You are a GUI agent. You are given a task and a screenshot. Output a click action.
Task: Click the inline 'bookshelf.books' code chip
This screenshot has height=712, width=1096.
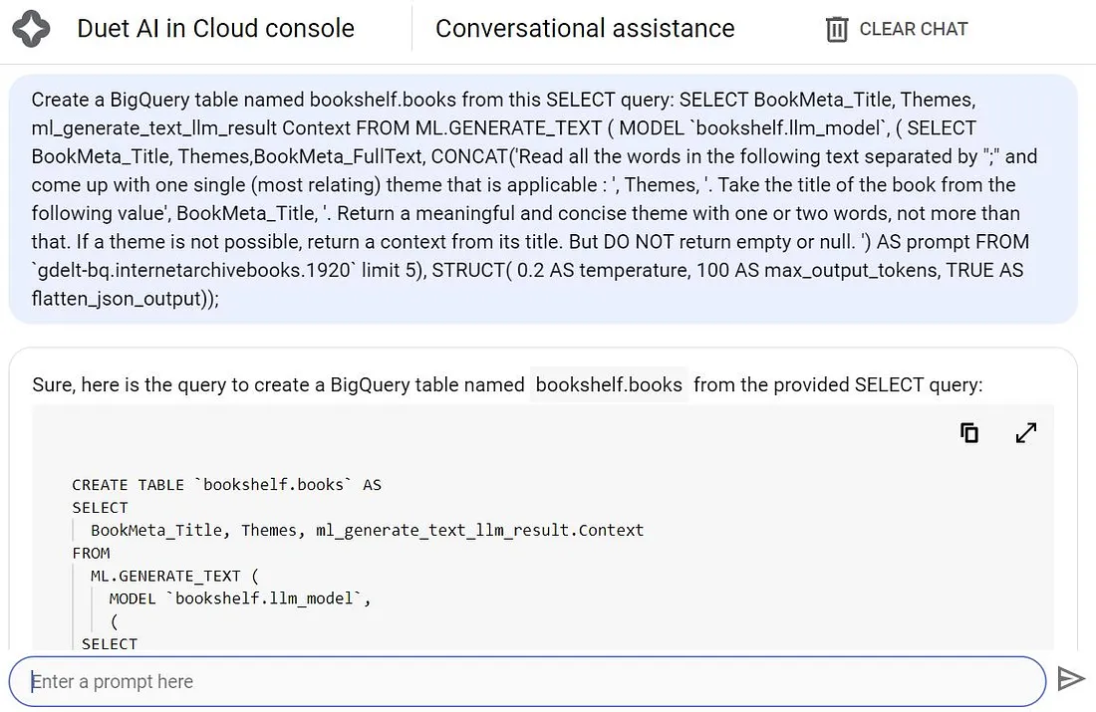coord(609,384)
